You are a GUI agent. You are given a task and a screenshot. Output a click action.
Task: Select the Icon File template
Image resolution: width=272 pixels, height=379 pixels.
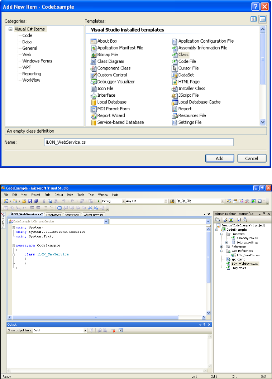pos(102,88)
